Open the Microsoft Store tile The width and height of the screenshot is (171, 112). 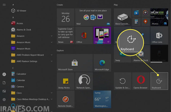pyautogui.click(x=75, y=63)
